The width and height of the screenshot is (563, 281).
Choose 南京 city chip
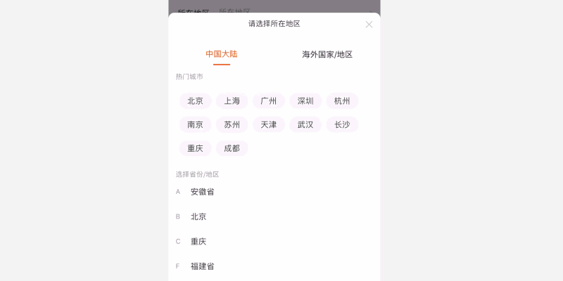point(195,124)
